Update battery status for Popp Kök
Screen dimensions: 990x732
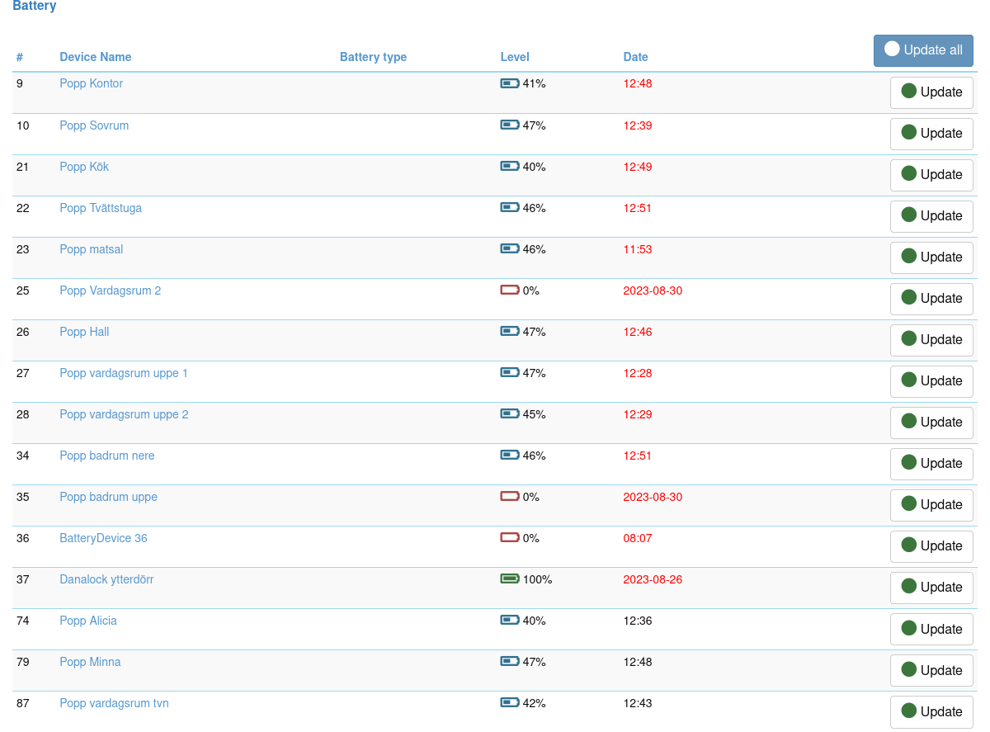click(x=931, y=175)
